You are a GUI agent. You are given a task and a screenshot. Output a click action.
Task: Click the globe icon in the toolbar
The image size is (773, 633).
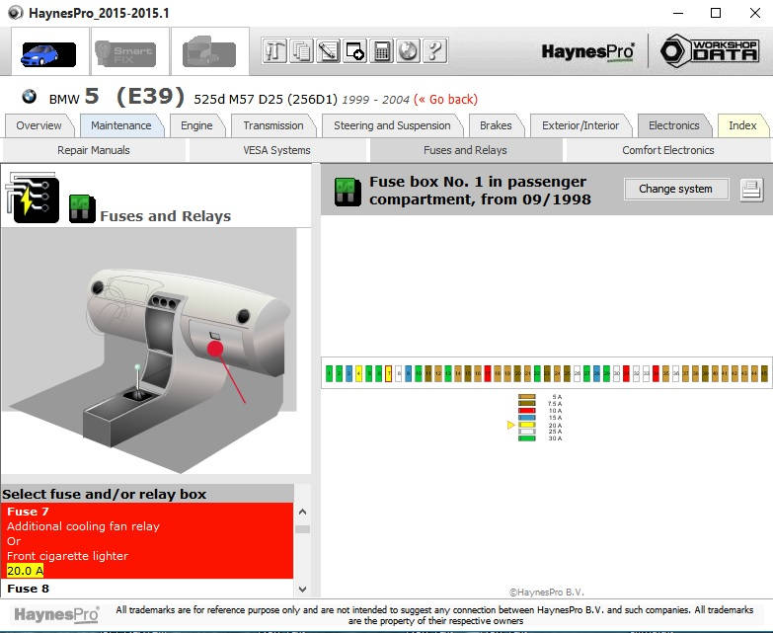(x=408, y=51)
